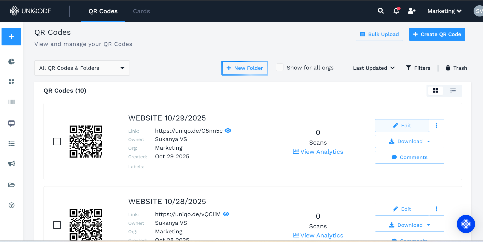Viewport: 483px width, 242px height.
Task: Click the add user icon
Action: point(411,11)
